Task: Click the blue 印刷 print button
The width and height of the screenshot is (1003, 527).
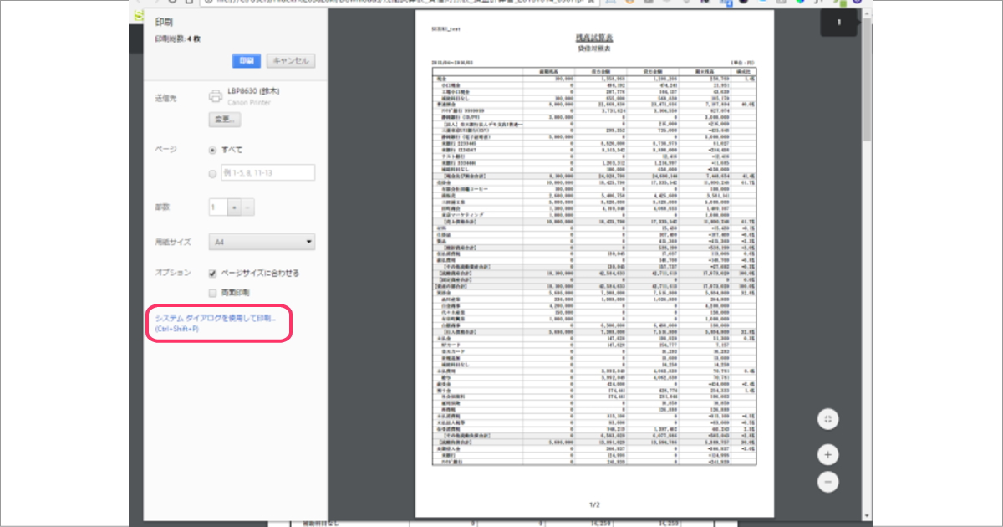Action: tap(247, 61)
